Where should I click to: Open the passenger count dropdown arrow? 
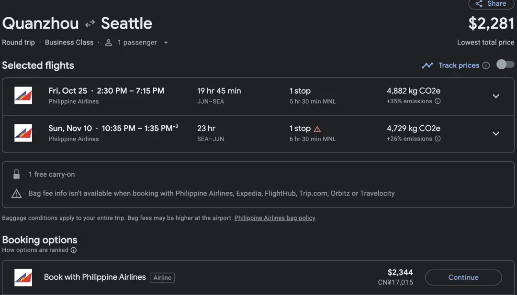pos(166,43)
